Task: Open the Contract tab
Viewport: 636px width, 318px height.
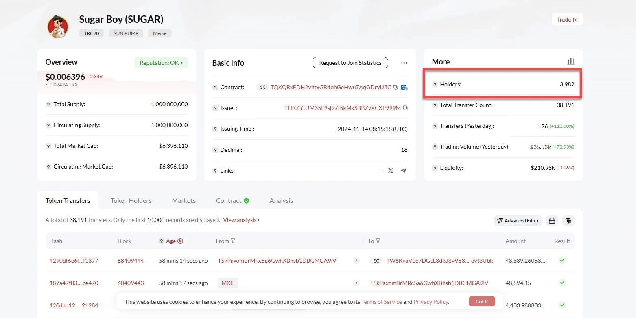Action: point(232,200)
